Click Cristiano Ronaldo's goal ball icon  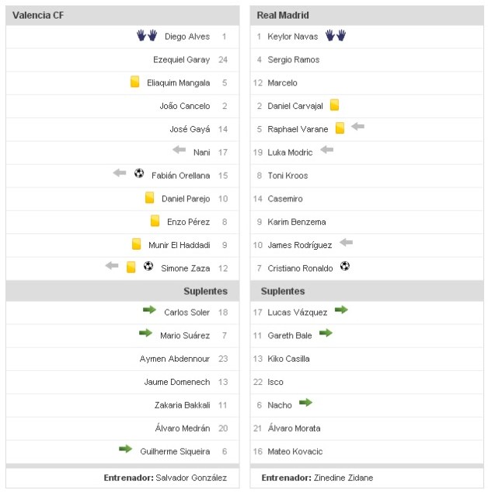(x=345, y=267)
